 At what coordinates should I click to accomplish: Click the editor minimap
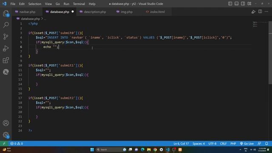coord(260,24)
